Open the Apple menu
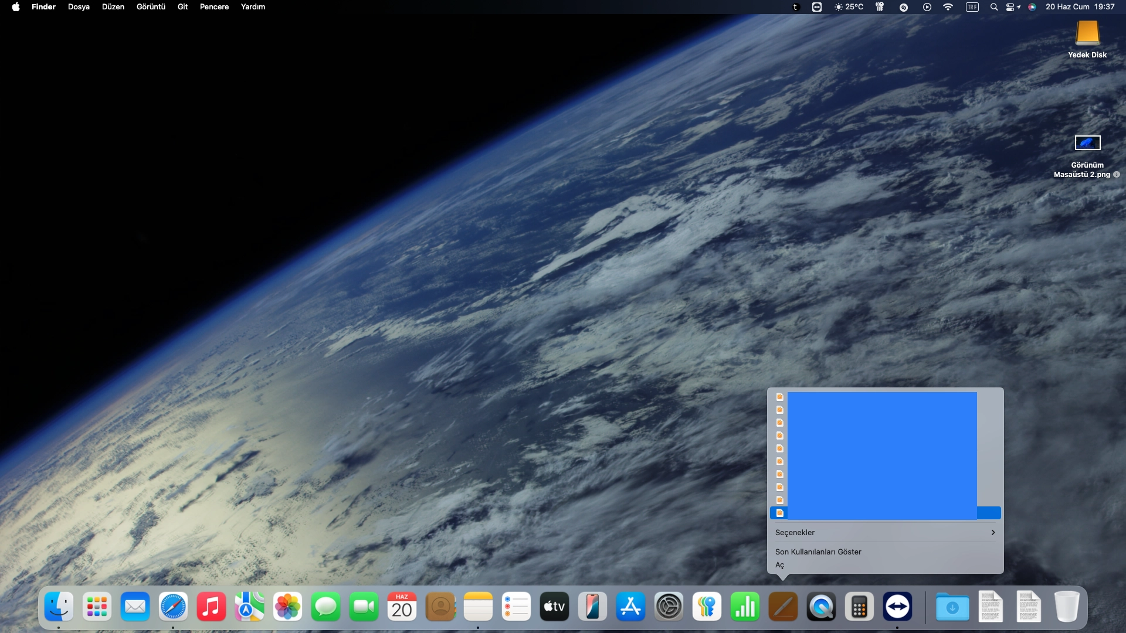 [x=16, y=7]
